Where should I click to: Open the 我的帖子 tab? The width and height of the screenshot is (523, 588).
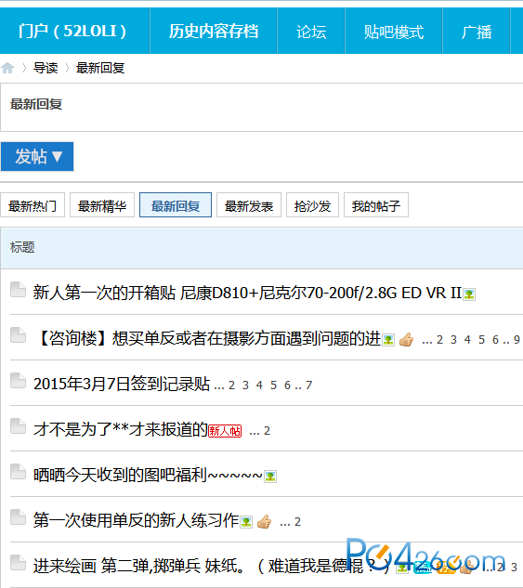376,205
